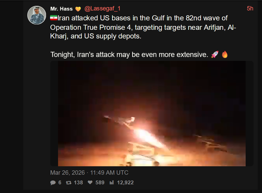Click the fire emoji ending the tweet
The width and height of the screenshot is (262, 193).
[x=225, y=54]
